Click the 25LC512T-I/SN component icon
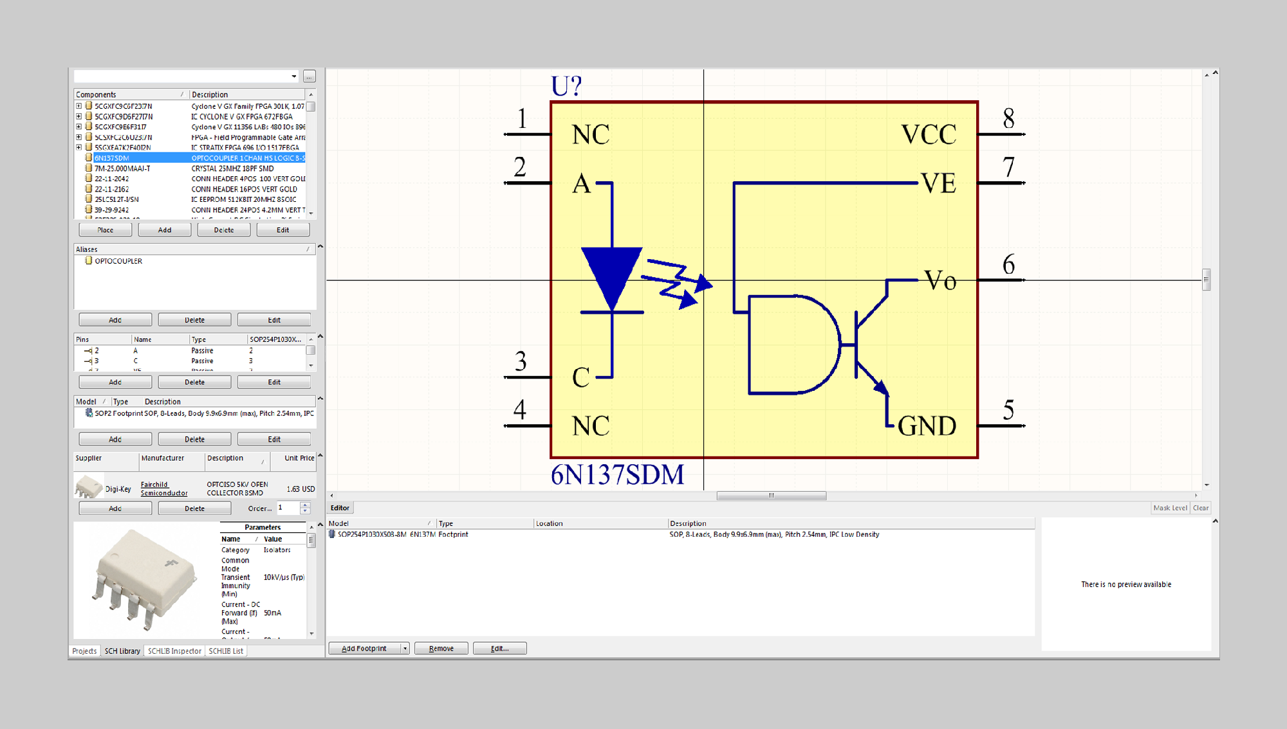 pyautogui.click(x=89, y=199)
